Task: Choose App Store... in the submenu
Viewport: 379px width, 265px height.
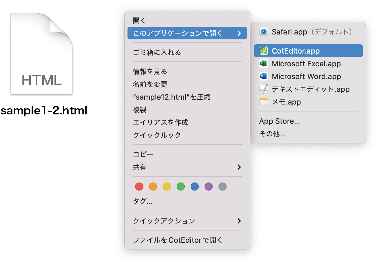Action: point(308,121)
